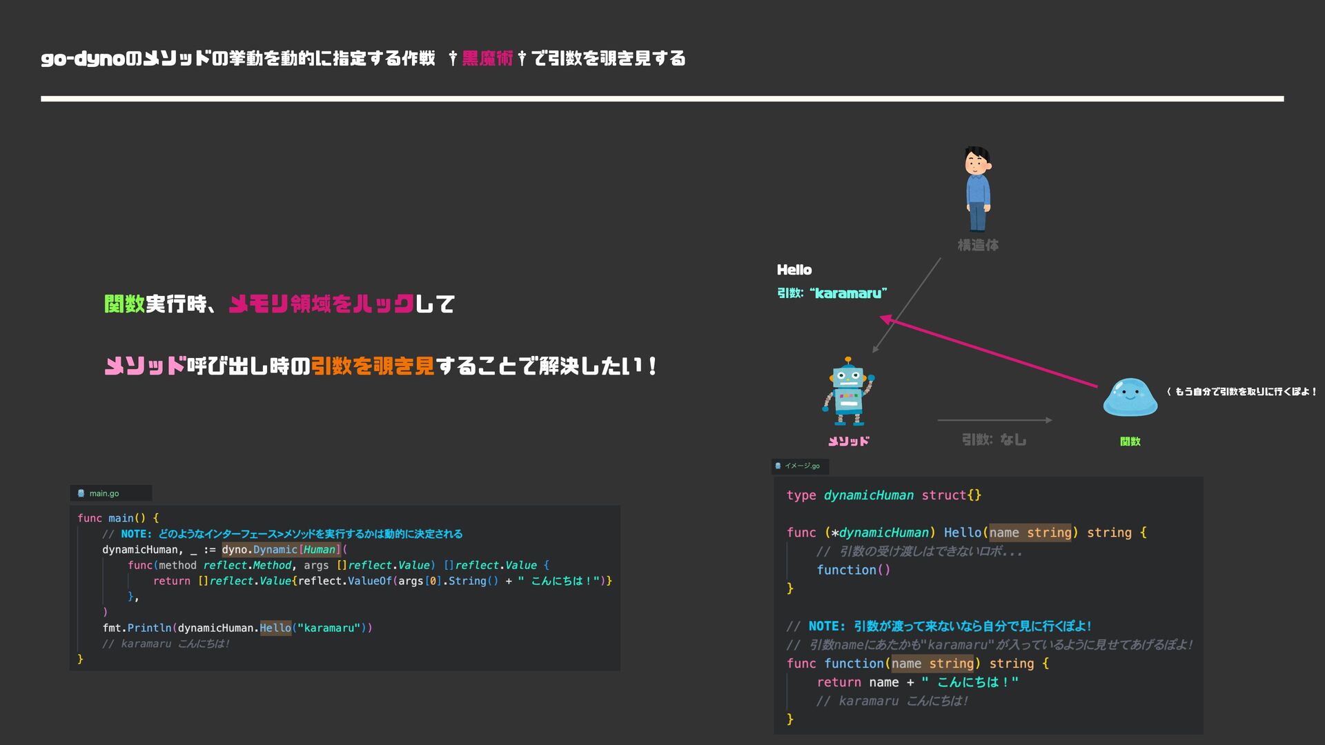Click the orange 引数を覗き見 text

pyautogui.click(x=373, y=366)
